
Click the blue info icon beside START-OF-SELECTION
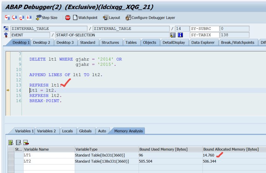180,35
